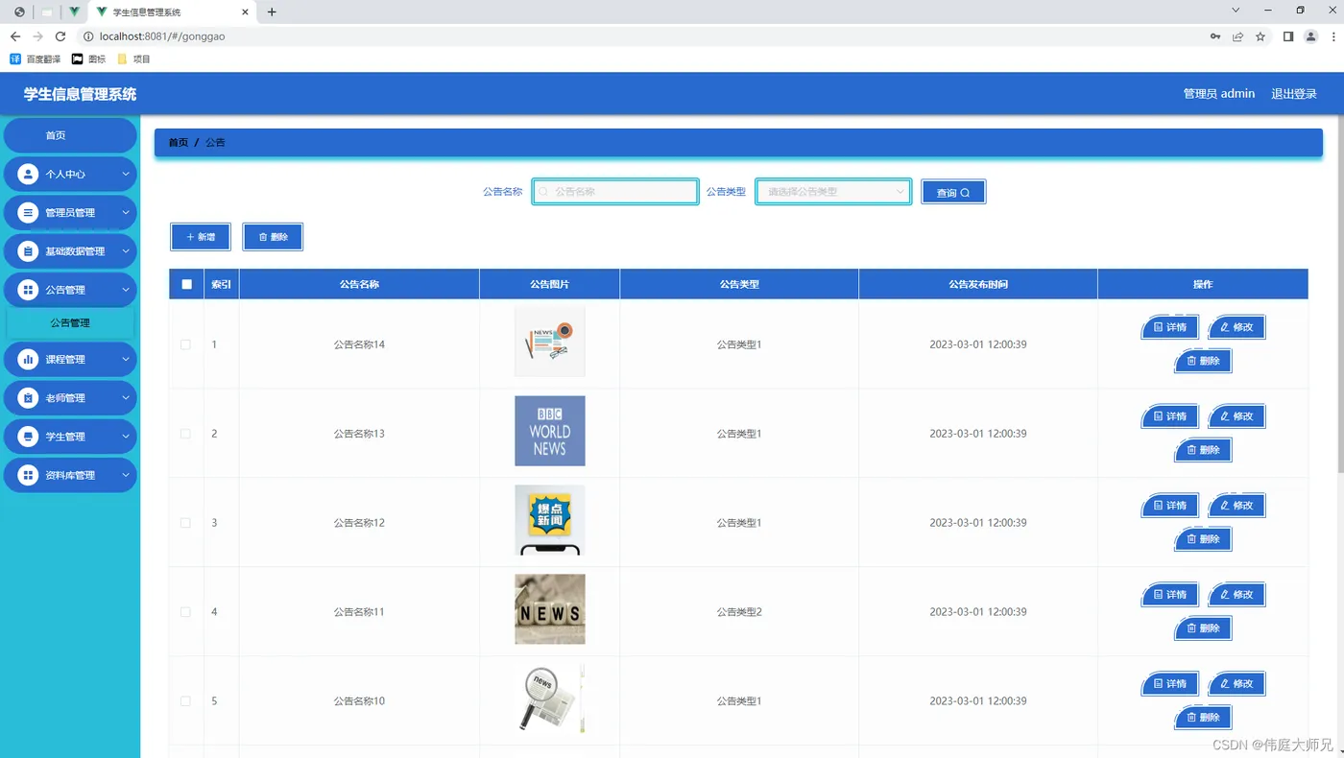Click the BBC World News thumbnail image
The image size is (1344, 758).
point(549,431)
